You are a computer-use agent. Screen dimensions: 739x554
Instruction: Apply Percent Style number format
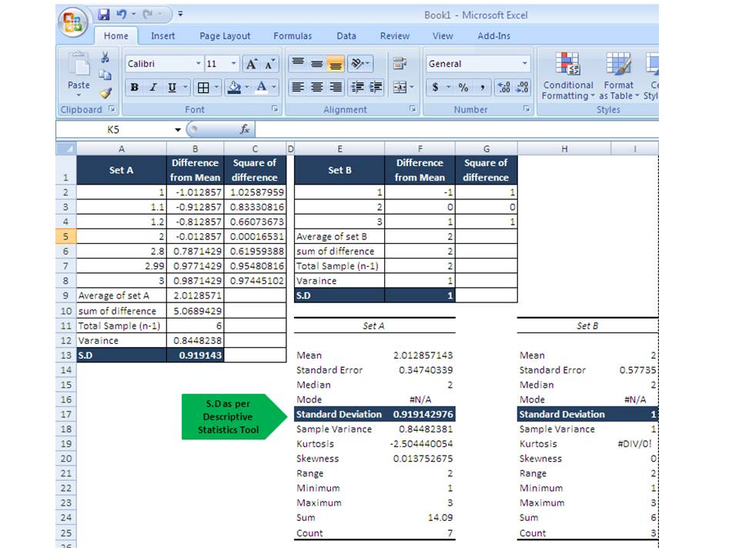(463, 88)
